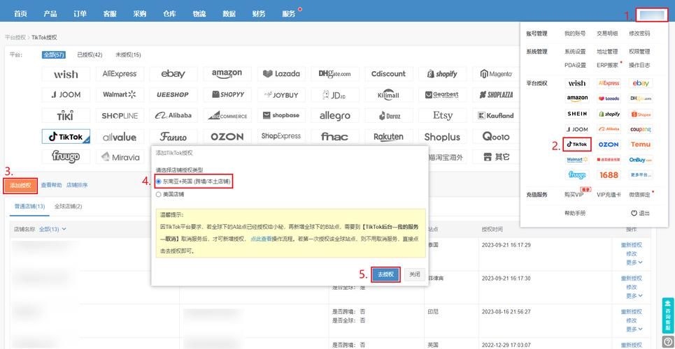Image resolution: width=675 pixels, height=349 pixels.
Task: Switch to the 普通店铺(13) tab
Action: coord(29,207)
